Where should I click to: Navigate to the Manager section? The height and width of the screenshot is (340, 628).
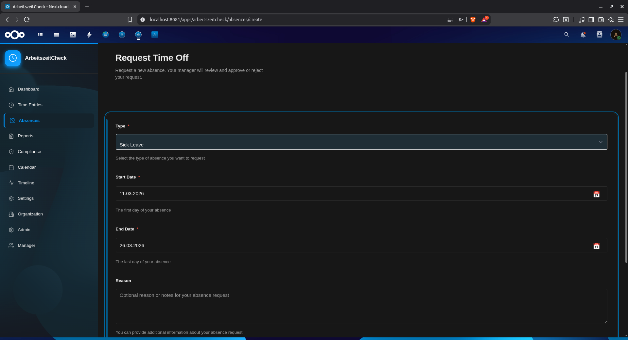click(x=26, y=245)
